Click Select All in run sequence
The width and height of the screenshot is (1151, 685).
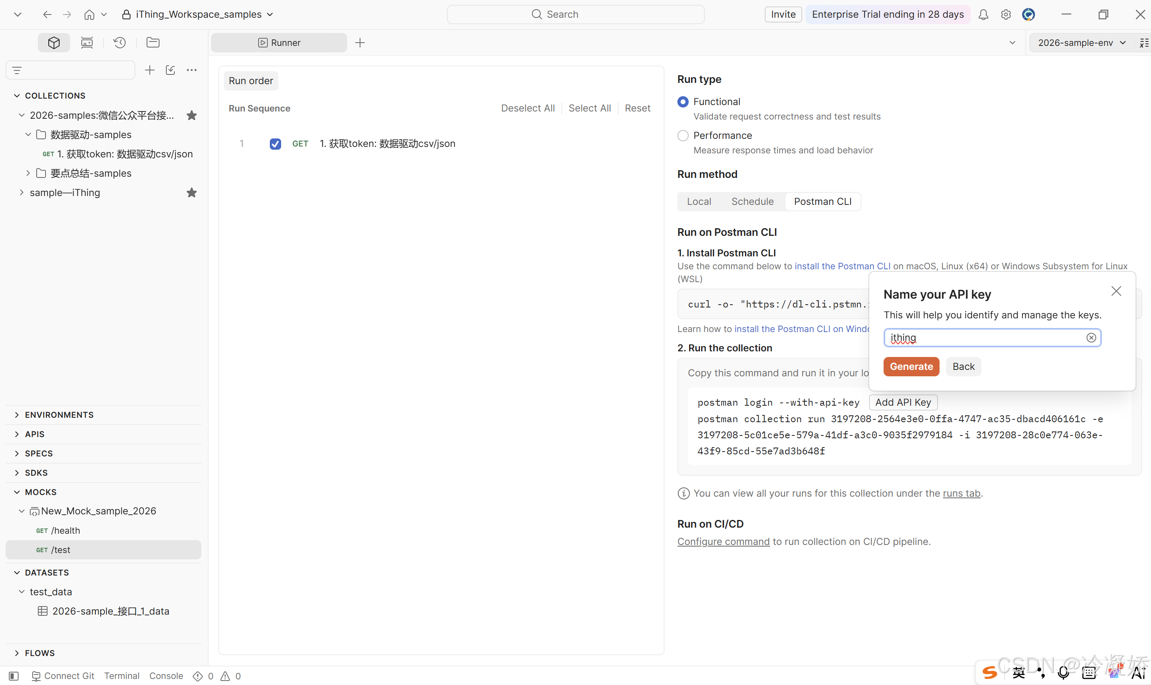589,108
